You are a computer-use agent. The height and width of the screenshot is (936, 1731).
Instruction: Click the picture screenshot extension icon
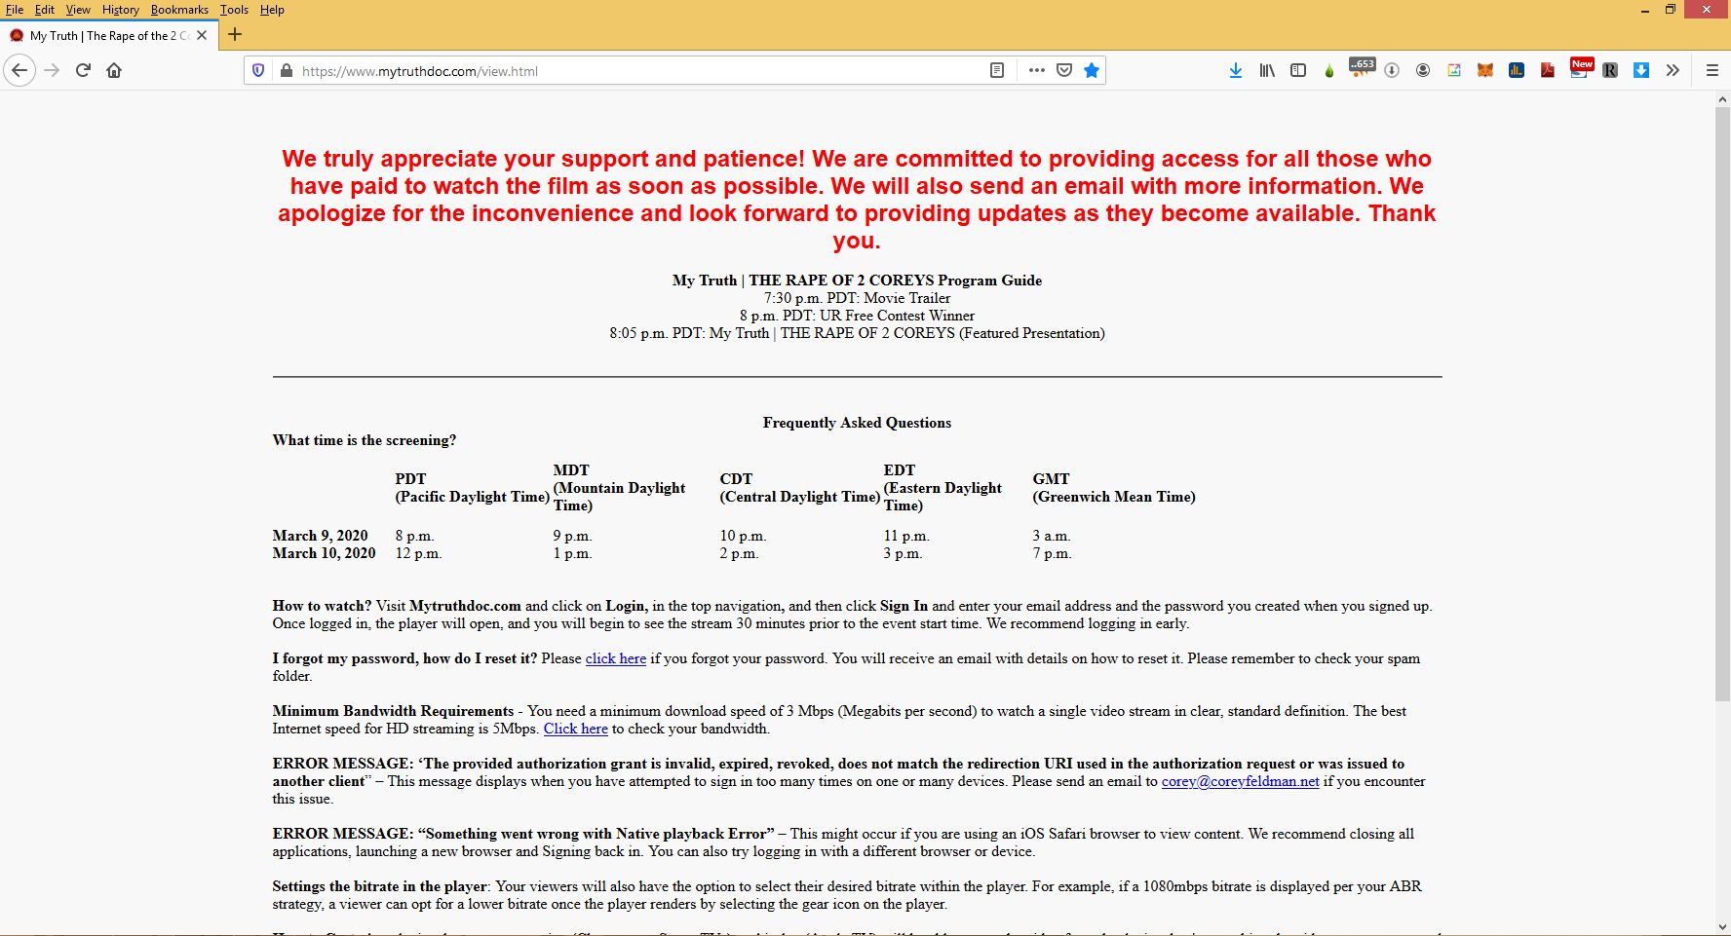coord(1454,70)
